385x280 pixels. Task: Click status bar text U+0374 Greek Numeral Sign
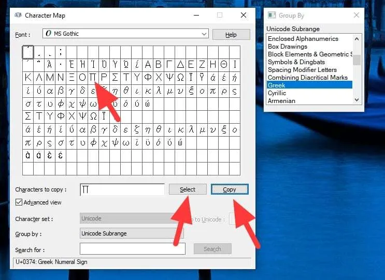(x=51, y=262)
